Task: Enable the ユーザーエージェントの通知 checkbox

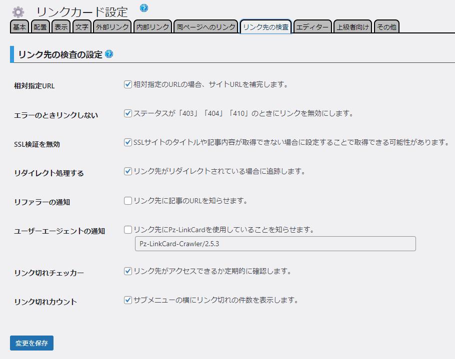Action: point(128,230)
